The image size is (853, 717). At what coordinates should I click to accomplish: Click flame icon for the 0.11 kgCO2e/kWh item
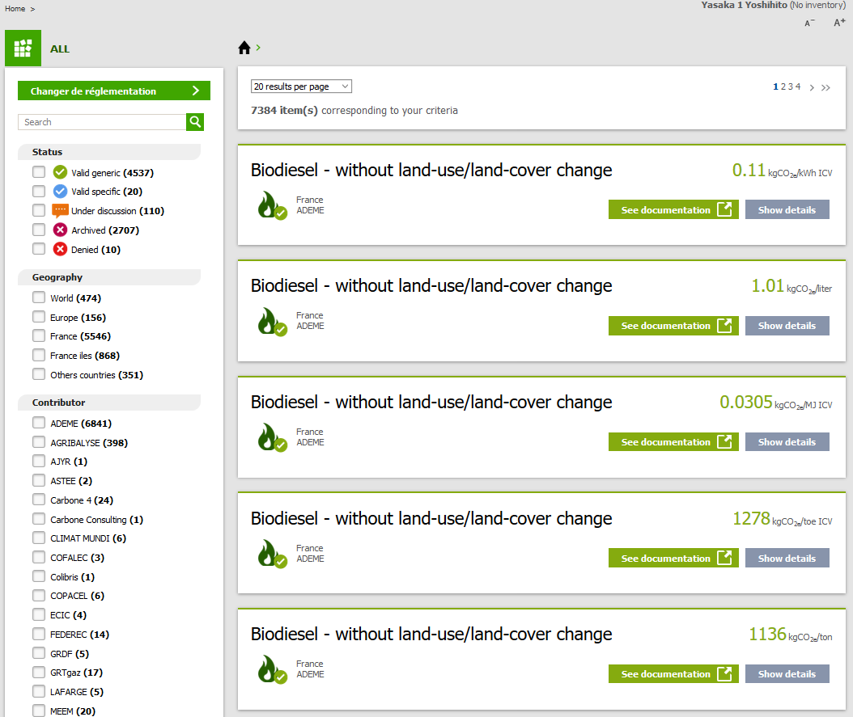point(271,205)
